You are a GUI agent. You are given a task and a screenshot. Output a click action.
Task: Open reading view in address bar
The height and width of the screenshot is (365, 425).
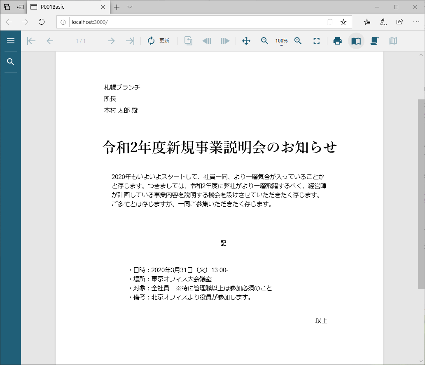(330, 22)
